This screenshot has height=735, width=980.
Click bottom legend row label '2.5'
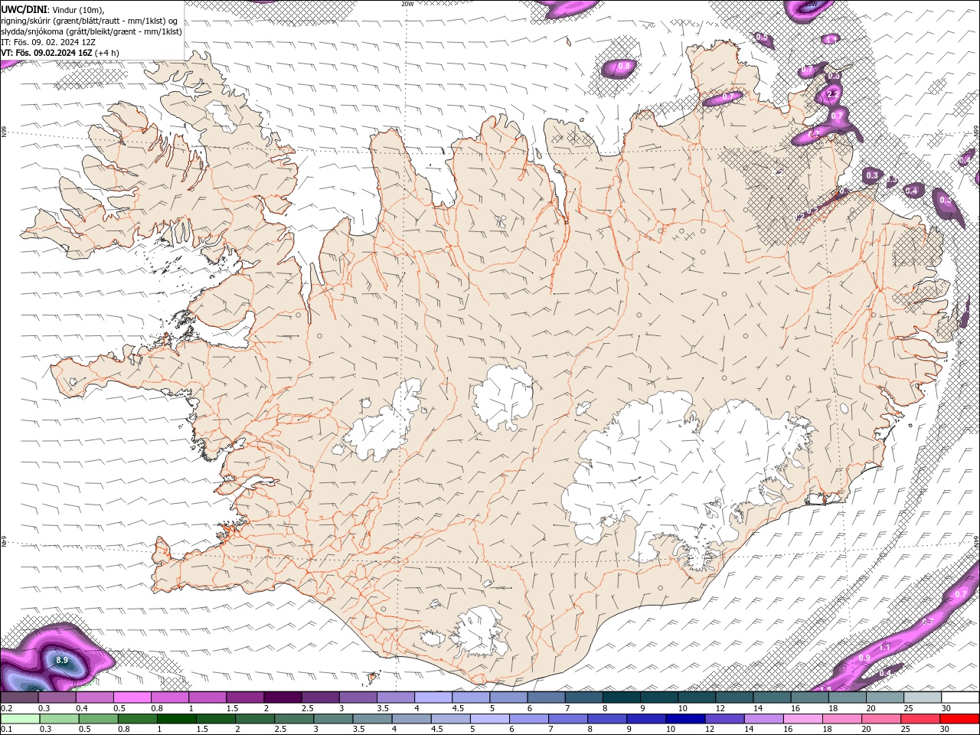point(279,730)
